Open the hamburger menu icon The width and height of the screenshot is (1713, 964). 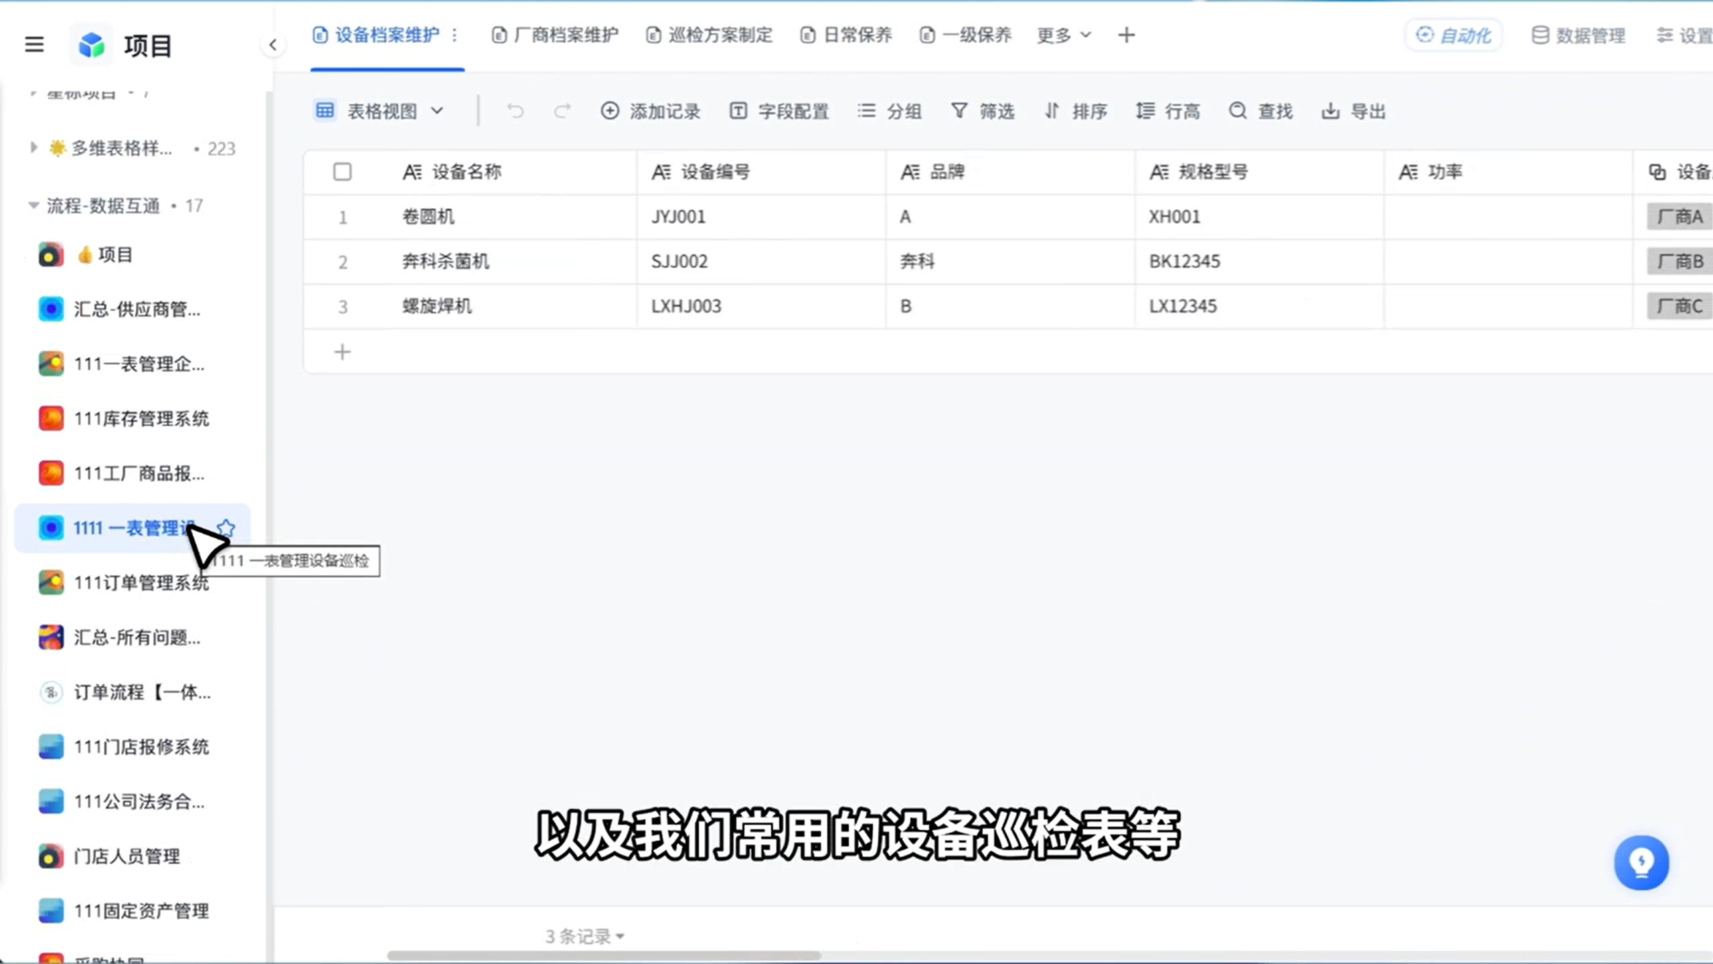coord(34,45)
